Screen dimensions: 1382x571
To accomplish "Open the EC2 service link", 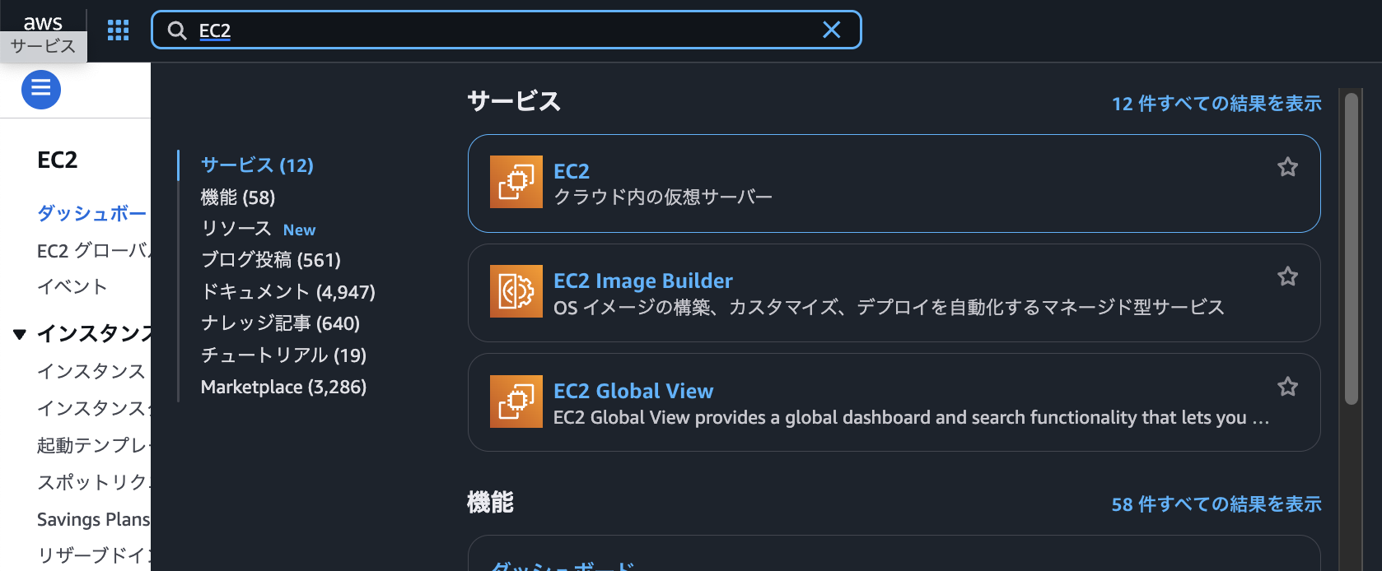I will pyautogui.click(x=572, y=171).
